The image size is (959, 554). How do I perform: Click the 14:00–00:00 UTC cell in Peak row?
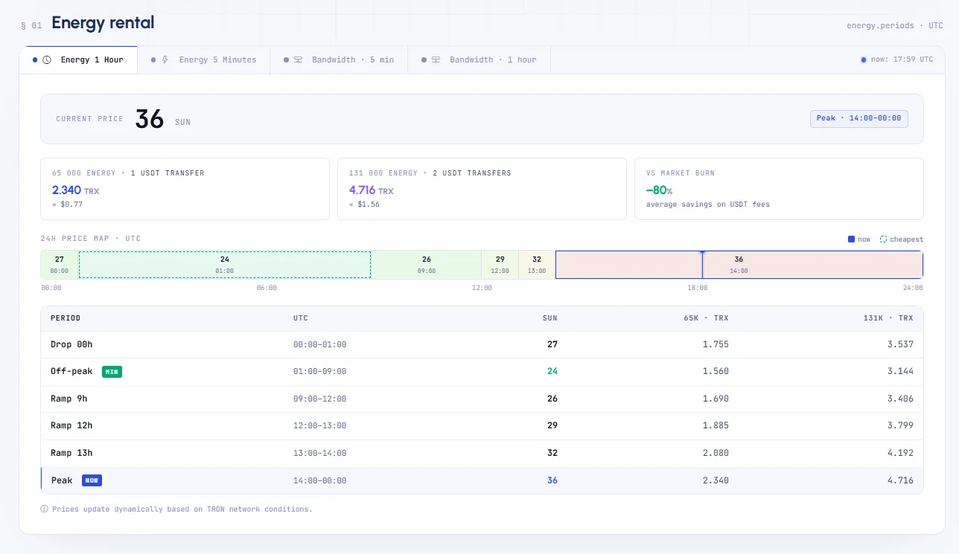(319, 480)
